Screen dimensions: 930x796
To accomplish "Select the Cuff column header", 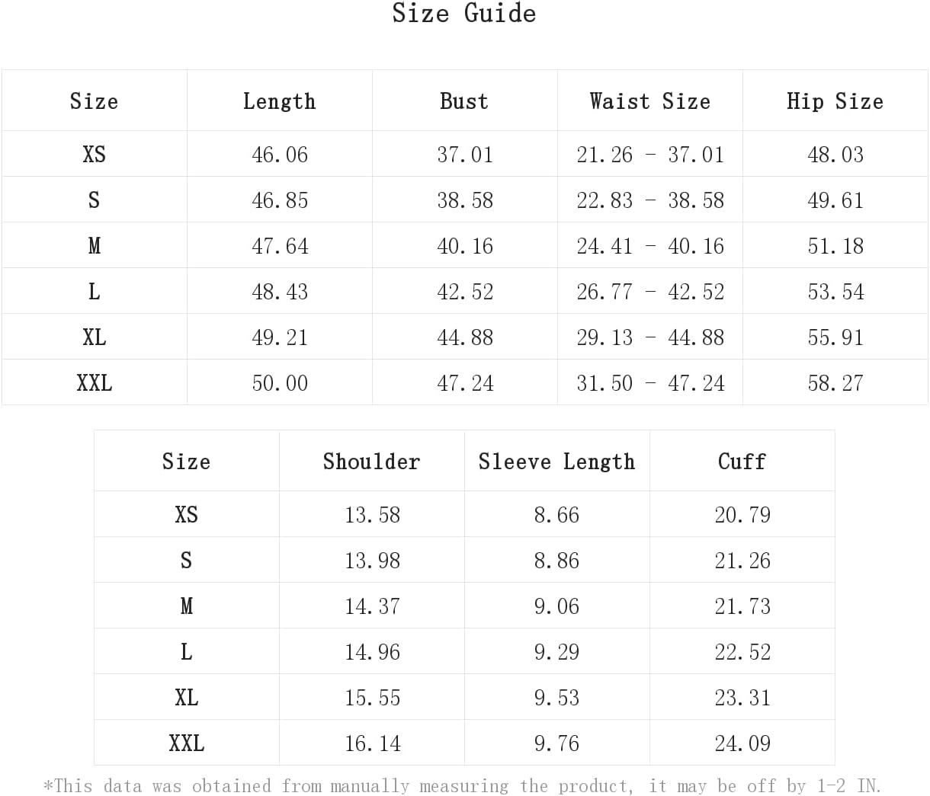I will [742, 462].
